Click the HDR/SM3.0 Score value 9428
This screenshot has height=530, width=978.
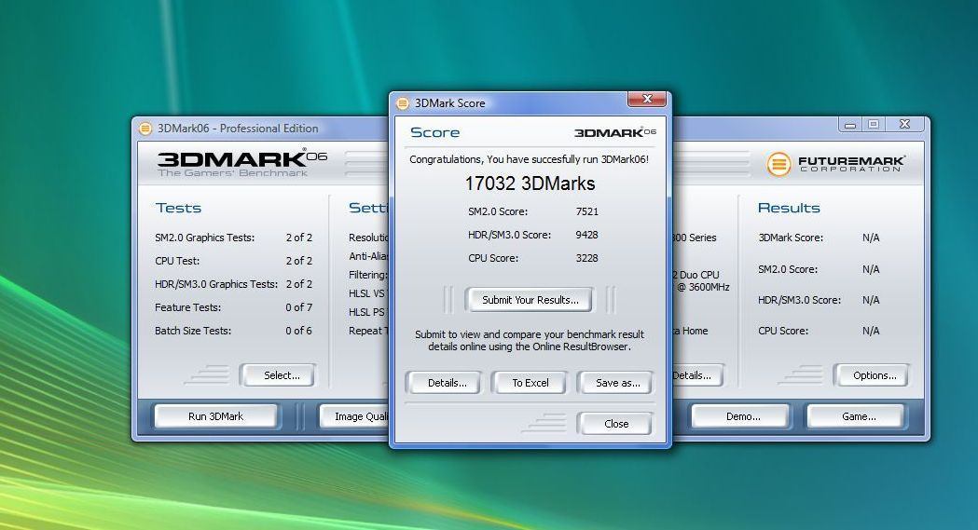[x=586, y=235]
